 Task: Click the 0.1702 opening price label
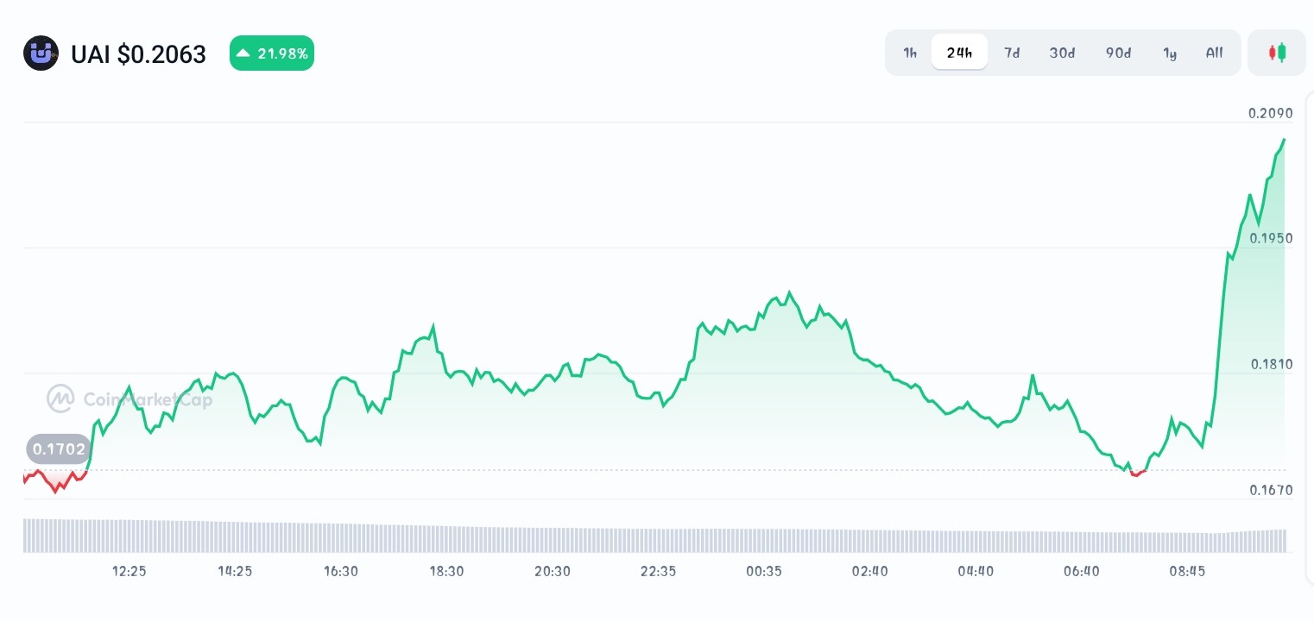[59, 449]
